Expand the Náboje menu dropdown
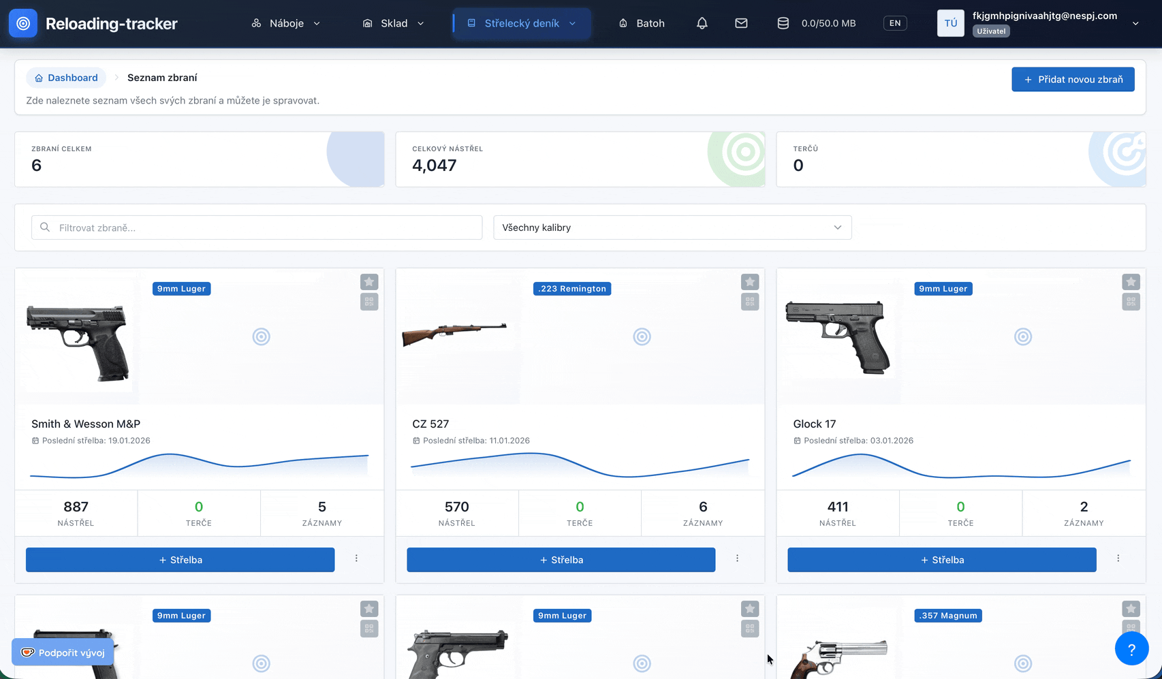Viewport: 1162px width, 679px height. coord(285,23)
